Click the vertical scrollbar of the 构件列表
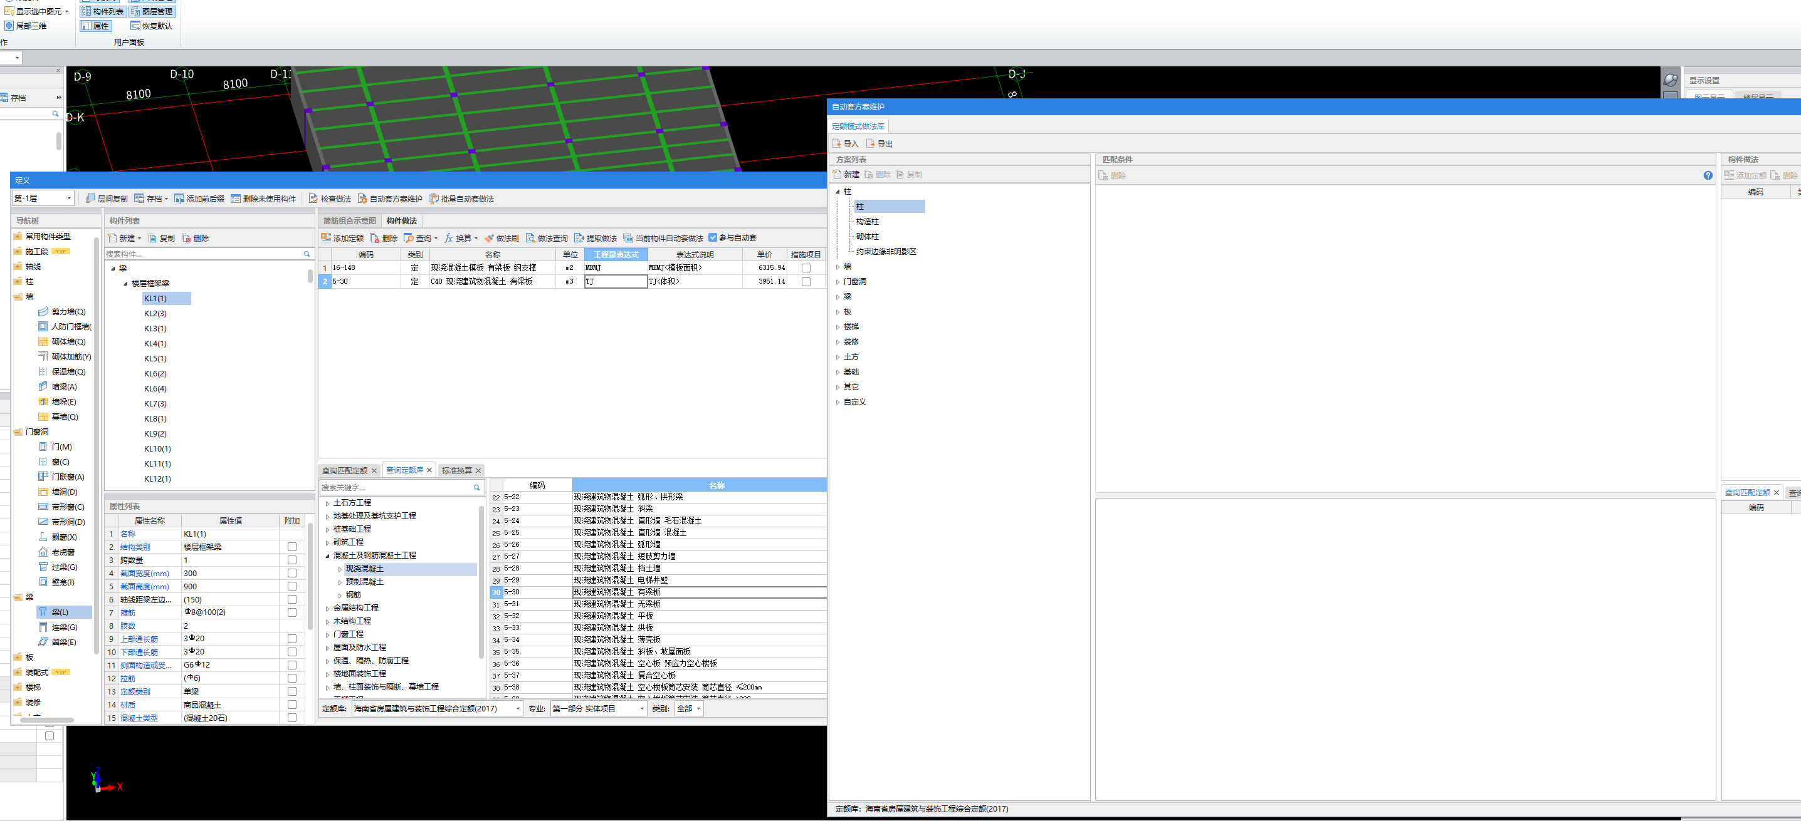Viewport: 1801px width, 821px height. (310, 276)
